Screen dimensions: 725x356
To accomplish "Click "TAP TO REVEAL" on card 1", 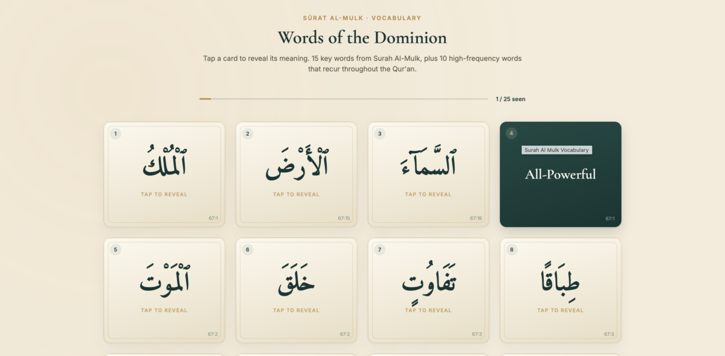I will pos(164,194).
